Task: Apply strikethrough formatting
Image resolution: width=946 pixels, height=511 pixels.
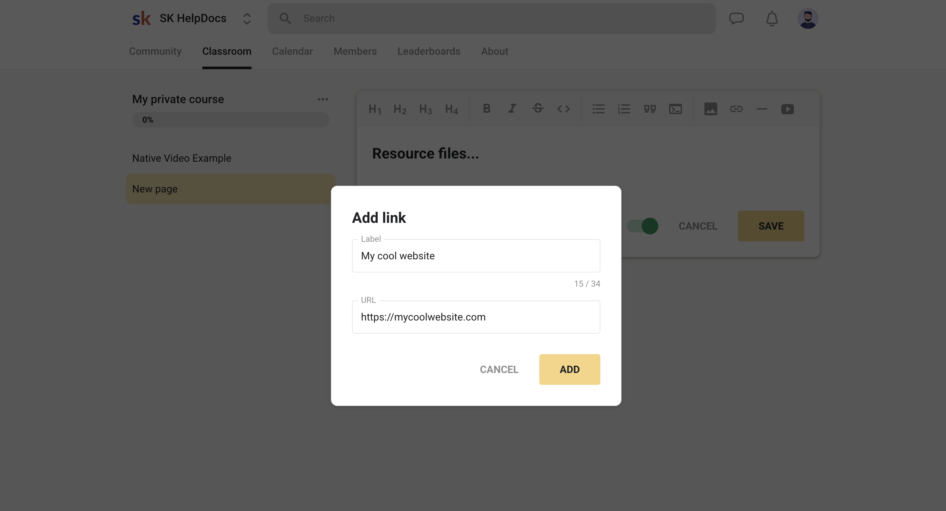Action: [x=538, y=108]
